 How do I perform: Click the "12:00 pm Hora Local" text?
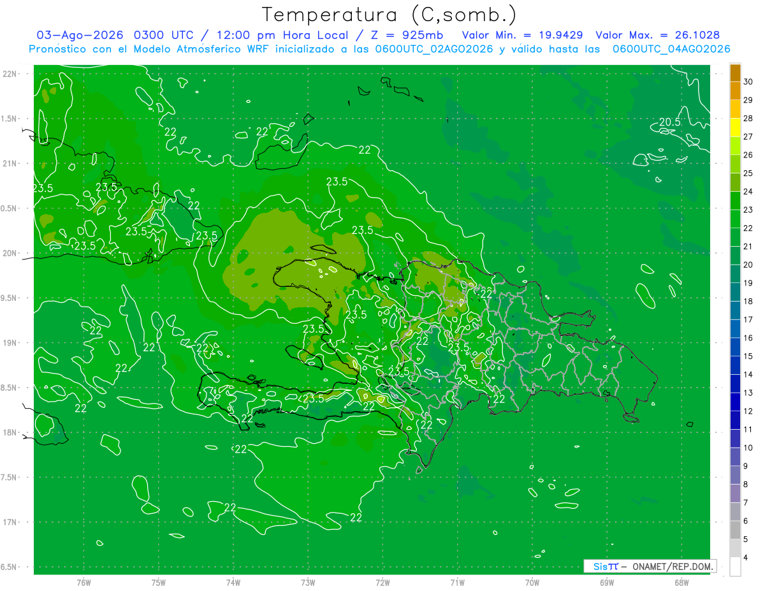(x=281, y=35)
